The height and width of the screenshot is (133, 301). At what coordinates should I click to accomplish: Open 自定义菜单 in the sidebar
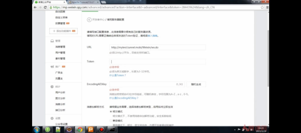(61, 18)
